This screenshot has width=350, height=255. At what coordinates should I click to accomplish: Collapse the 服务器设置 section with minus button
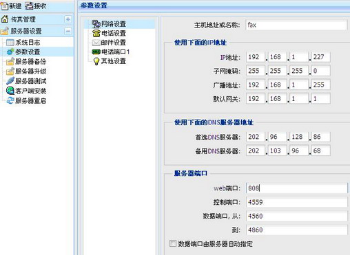click(68, 31)
